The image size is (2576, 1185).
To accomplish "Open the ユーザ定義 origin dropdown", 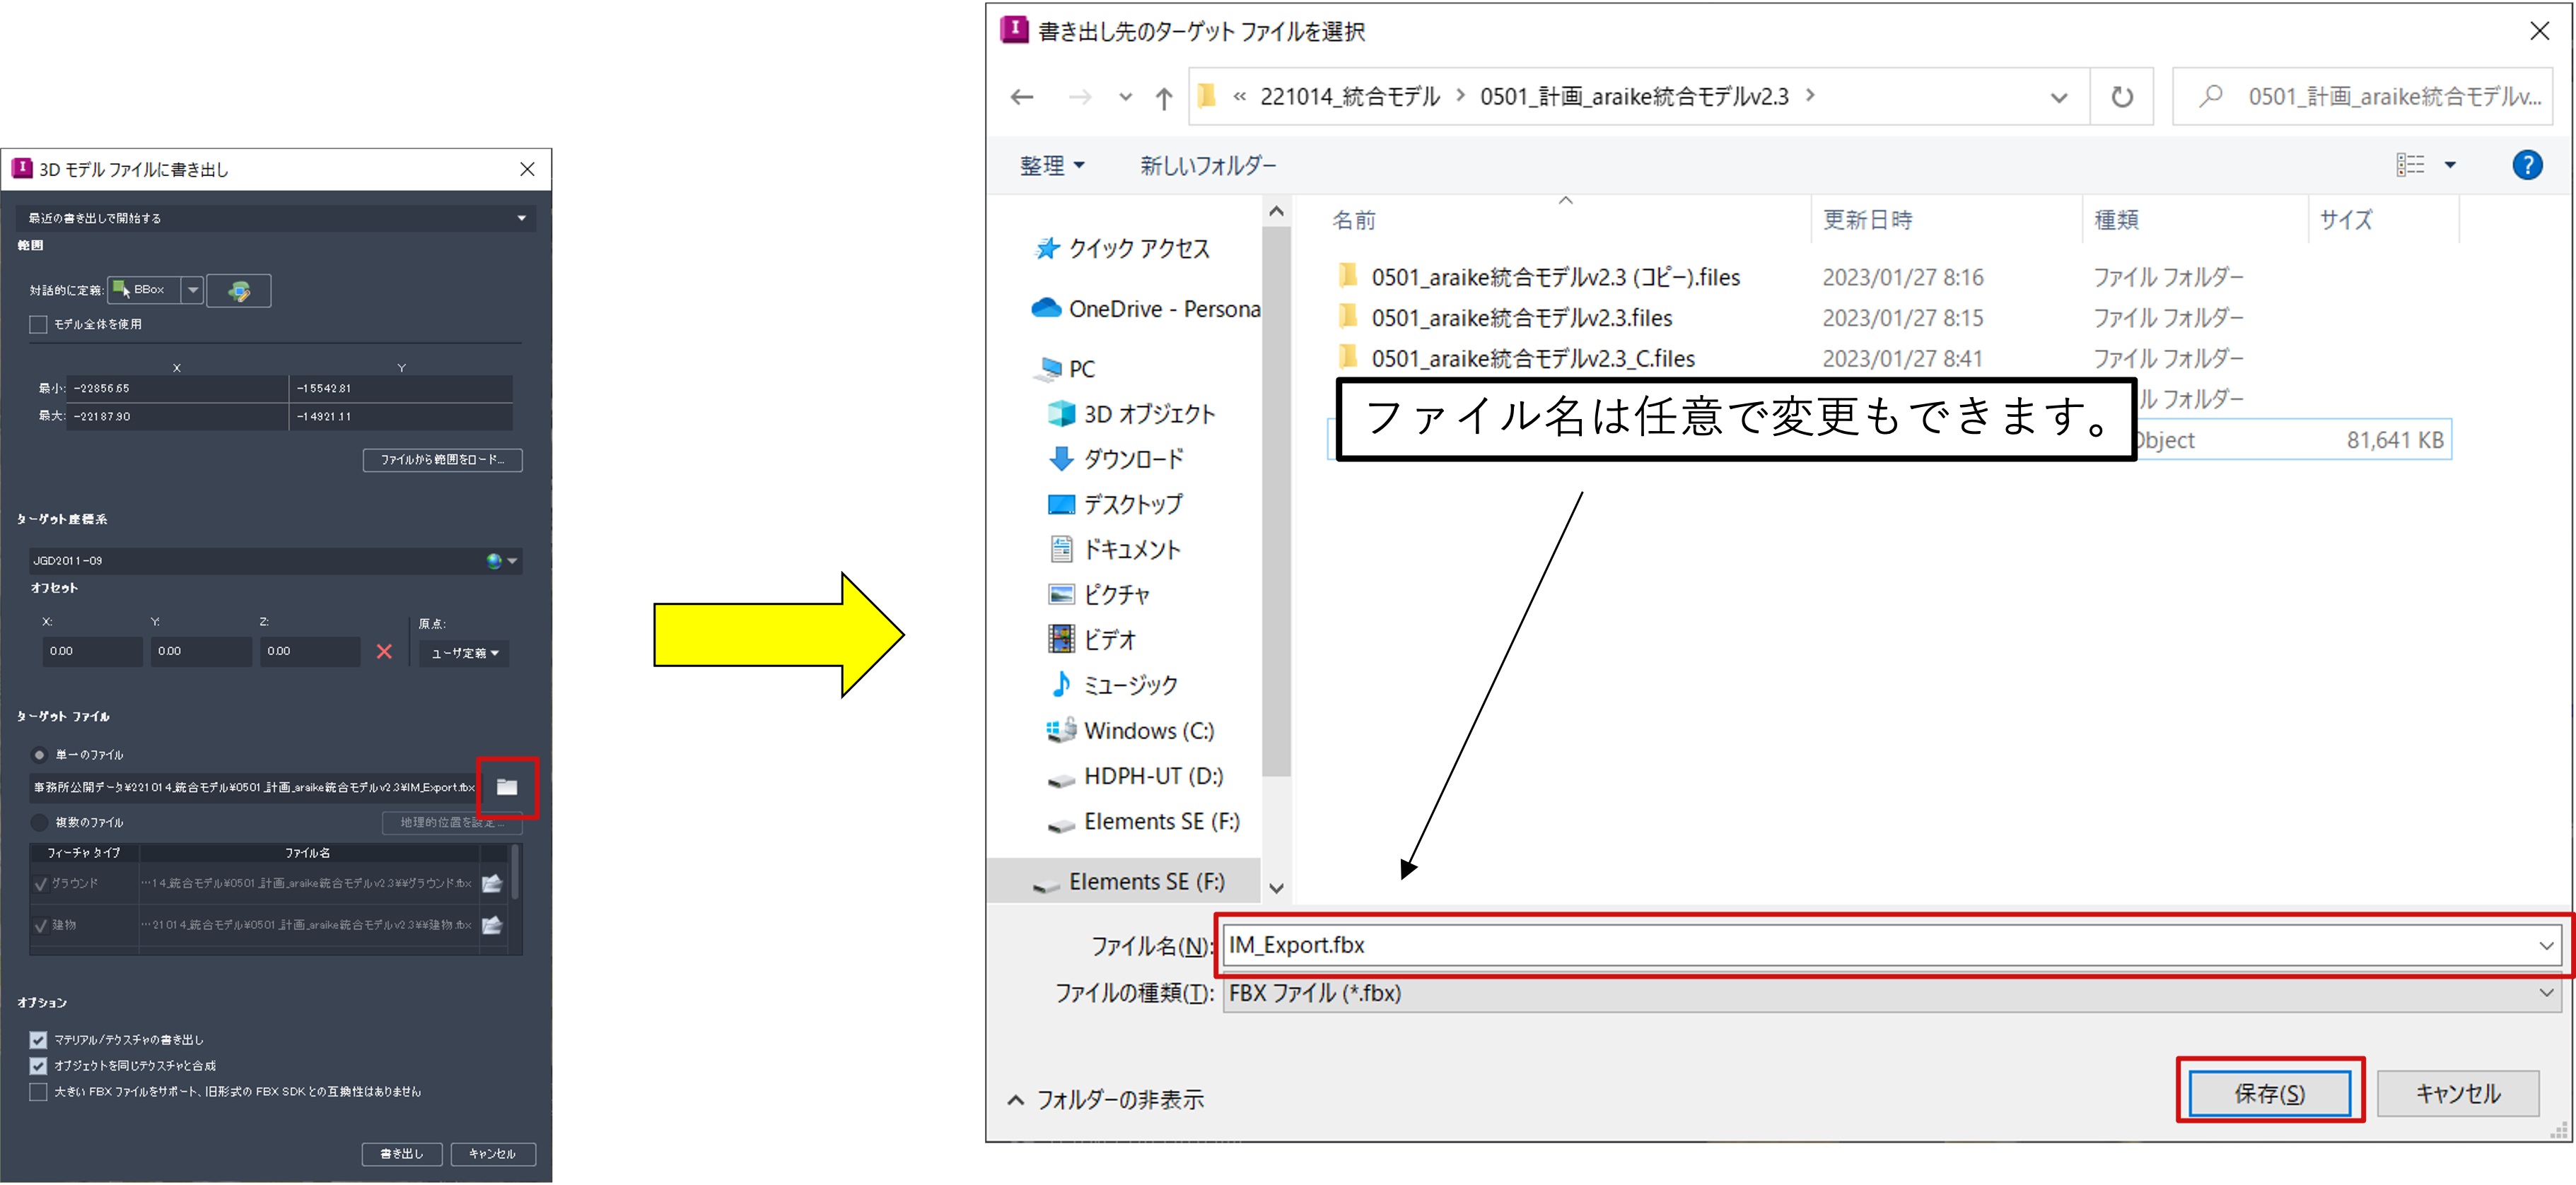I will point(465,654).
